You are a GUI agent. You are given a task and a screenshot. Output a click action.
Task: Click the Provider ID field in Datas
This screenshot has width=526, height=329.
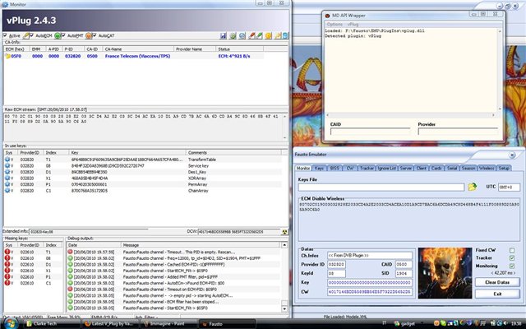click(336, 265)
